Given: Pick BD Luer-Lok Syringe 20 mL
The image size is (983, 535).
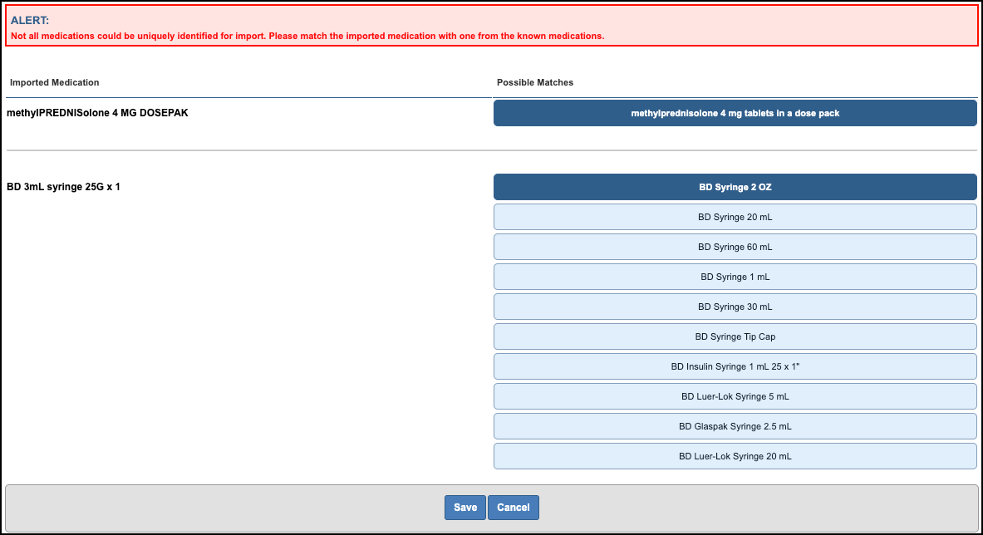Looking at the screenshot, I should coord(735,456).
